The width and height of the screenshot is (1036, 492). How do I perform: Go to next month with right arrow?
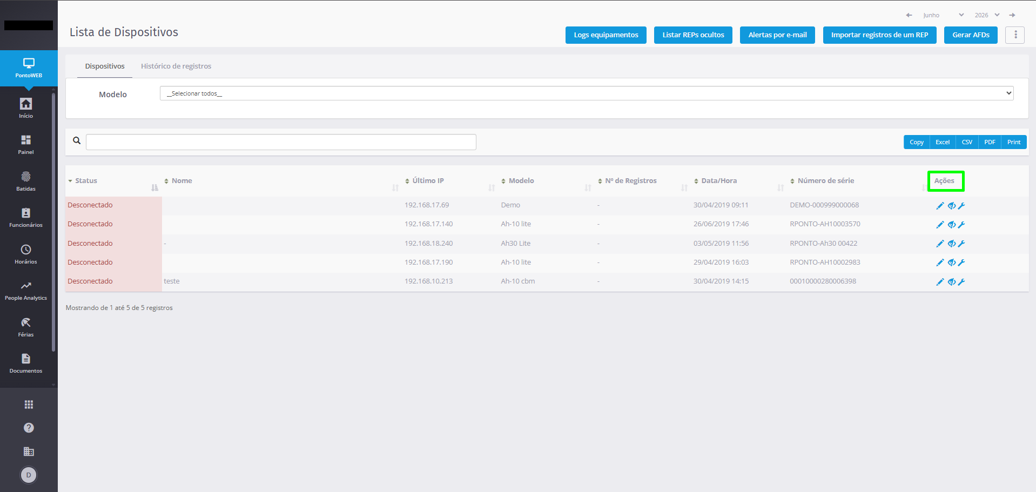coord(1012,15)
